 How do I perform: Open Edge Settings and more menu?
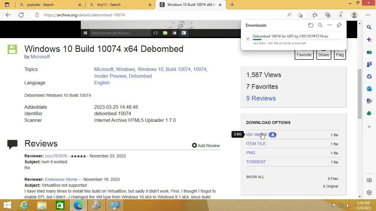point(368,15)
